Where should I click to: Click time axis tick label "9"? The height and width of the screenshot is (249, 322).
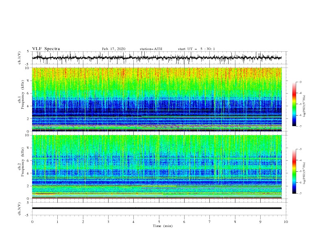(x=260, y=222)
